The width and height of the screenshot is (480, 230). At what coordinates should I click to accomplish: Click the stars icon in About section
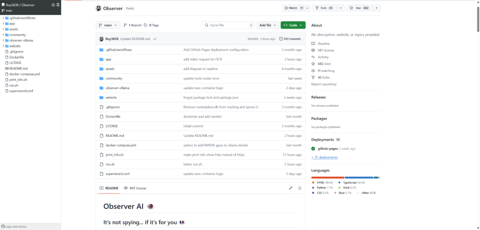(313, 64)
